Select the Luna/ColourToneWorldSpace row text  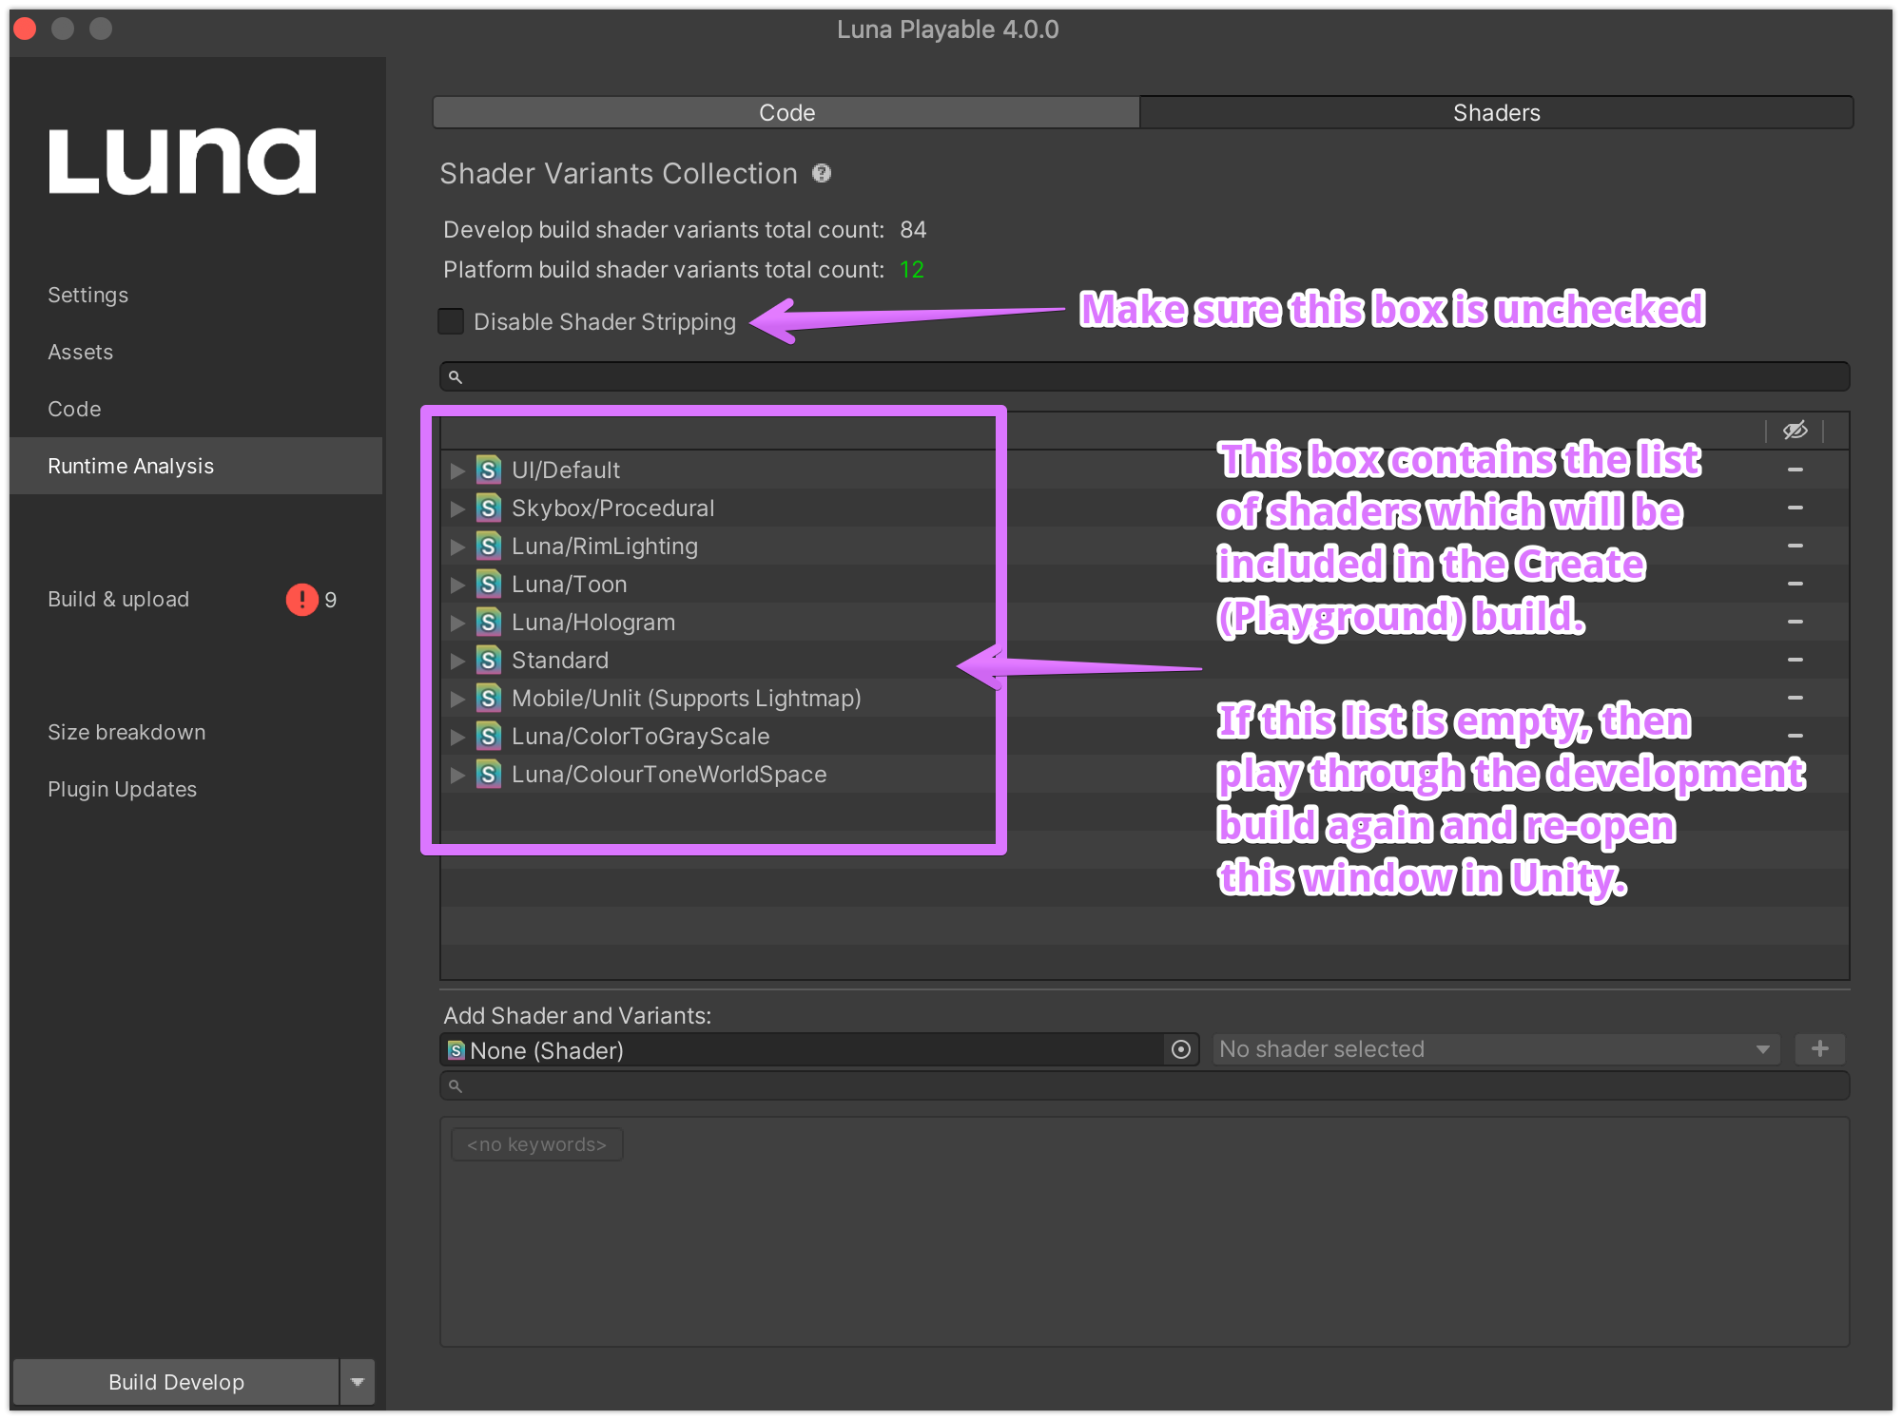point(669,774)
